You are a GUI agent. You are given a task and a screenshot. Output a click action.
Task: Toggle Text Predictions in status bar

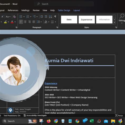pos(12,116)
